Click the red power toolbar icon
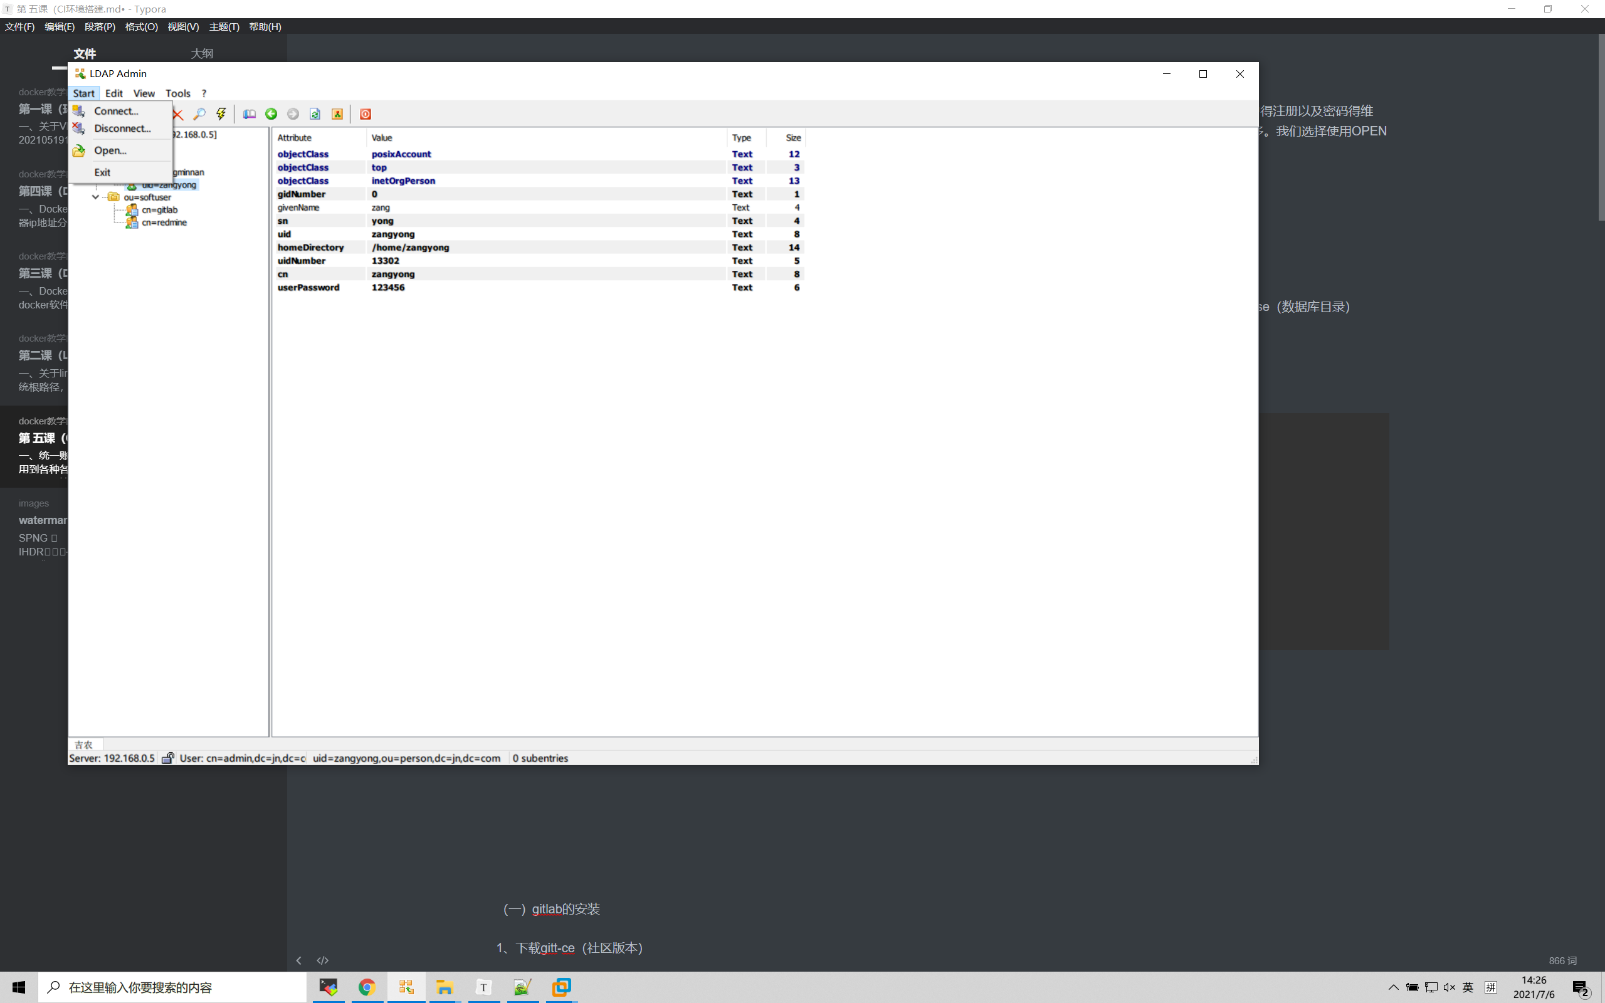The image size is (1605, 1003). tap(366, 114)
